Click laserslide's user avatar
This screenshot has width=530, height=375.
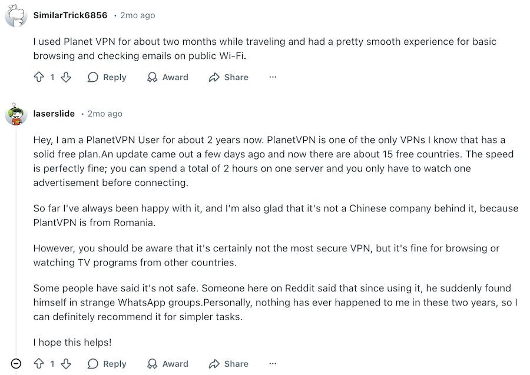[16, 114]
